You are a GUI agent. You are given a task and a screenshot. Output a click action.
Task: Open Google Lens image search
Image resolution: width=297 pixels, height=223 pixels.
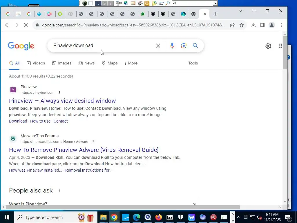[184, 46]
